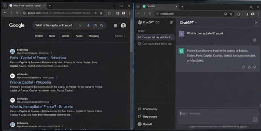
Task: Toggle side panel in ChatGPT window
Action: click(247, 14)
